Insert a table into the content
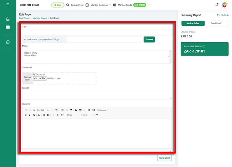The width and height of the screenshot is (232, 167). click(x=80, y=110)
